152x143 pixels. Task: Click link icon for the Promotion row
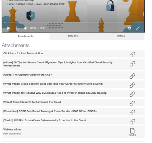click(132, 113)
